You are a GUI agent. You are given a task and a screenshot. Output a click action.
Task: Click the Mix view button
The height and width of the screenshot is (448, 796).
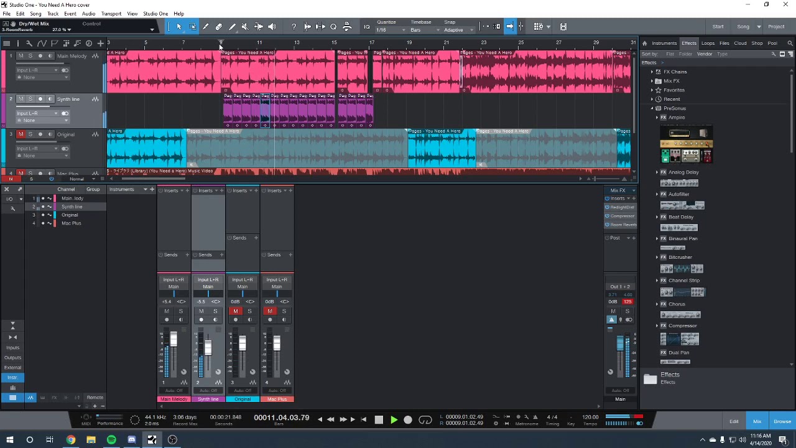(757, 422)
